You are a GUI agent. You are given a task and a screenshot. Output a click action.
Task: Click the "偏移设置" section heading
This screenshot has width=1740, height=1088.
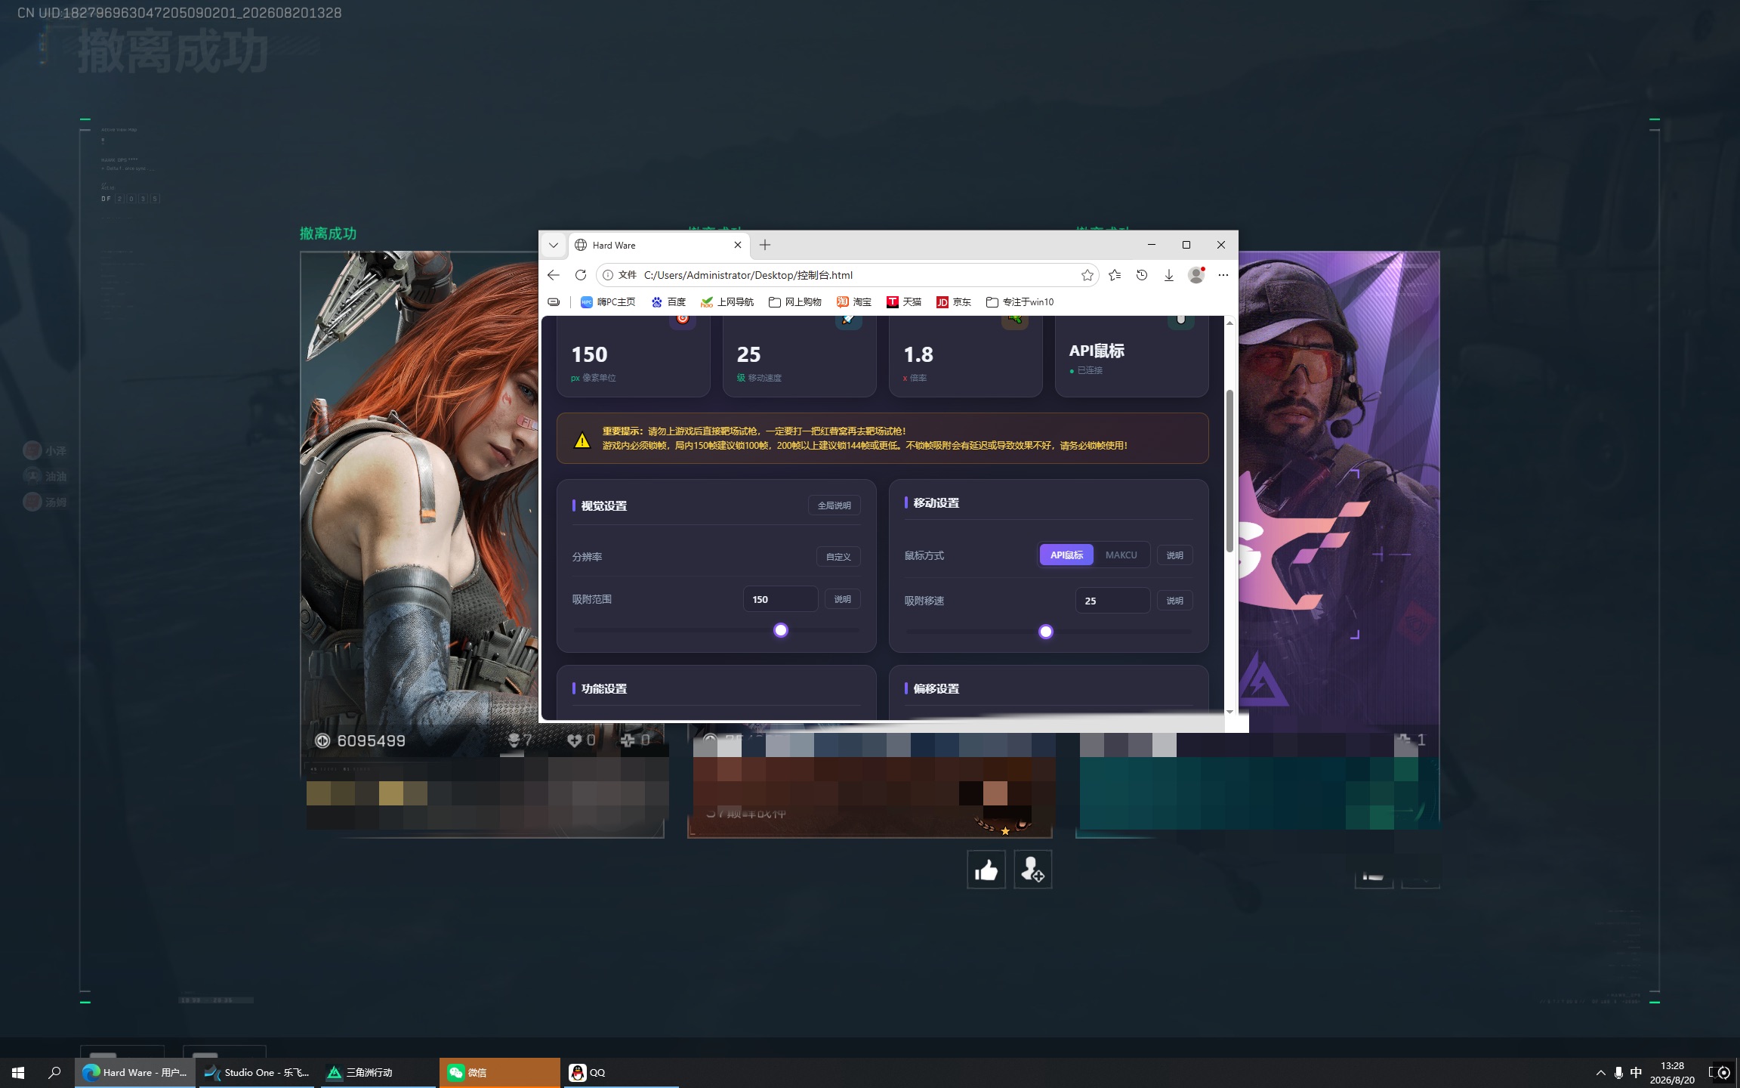936,689
